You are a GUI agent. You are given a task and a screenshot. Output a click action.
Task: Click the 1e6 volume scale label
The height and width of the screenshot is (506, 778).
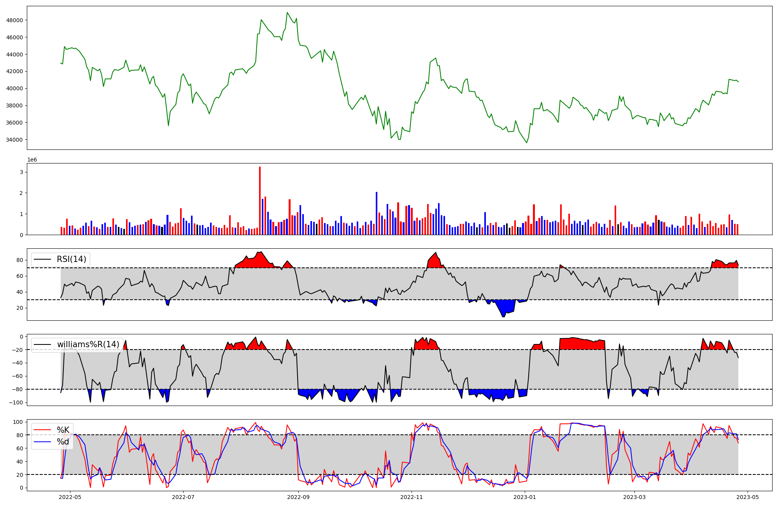click(32, 160)
